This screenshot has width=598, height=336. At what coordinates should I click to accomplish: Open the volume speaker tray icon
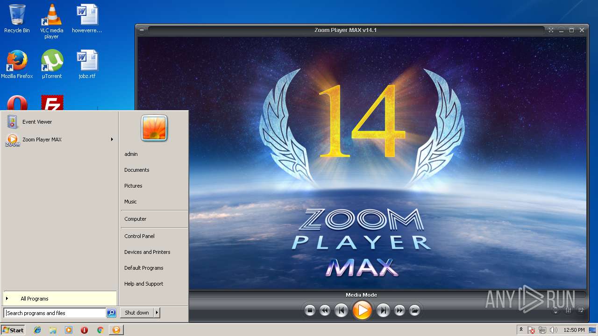pyautogui.click(x=553, y=330)
